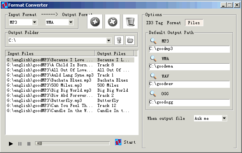
Task: Click the Output Files column header
Action: click(x=114, y=53)
